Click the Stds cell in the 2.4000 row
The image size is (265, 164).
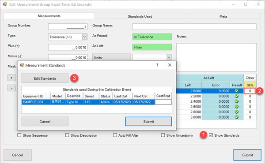coord(250,101)
